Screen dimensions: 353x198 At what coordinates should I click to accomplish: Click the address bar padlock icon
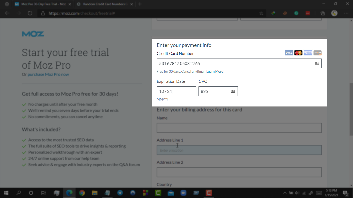tap(43, 13)
